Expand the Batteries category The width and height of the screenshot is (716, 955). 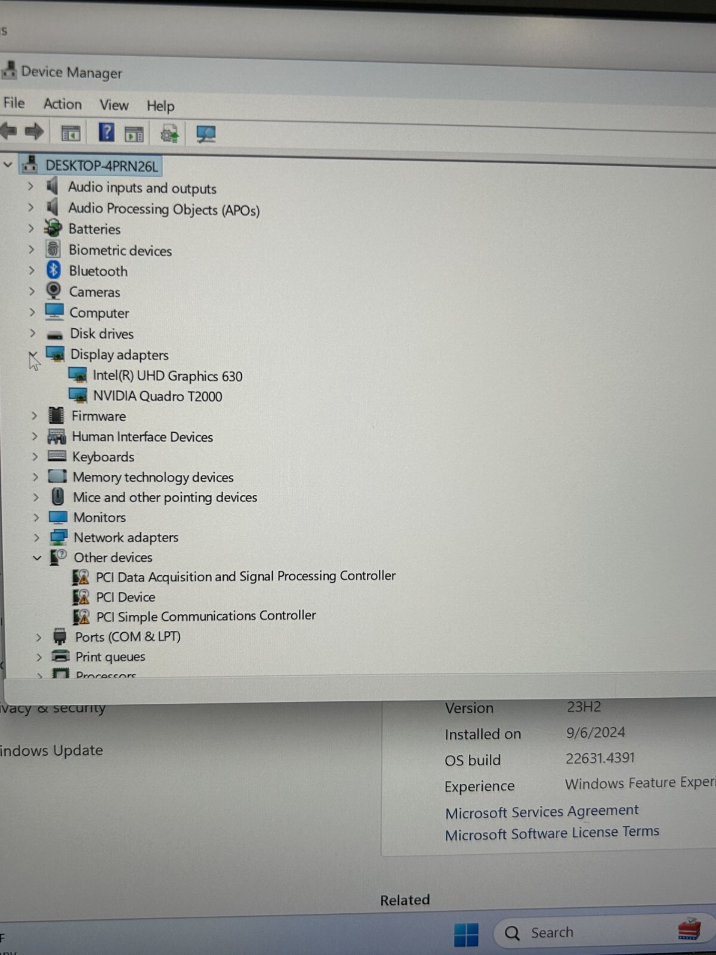pos(31,228)
